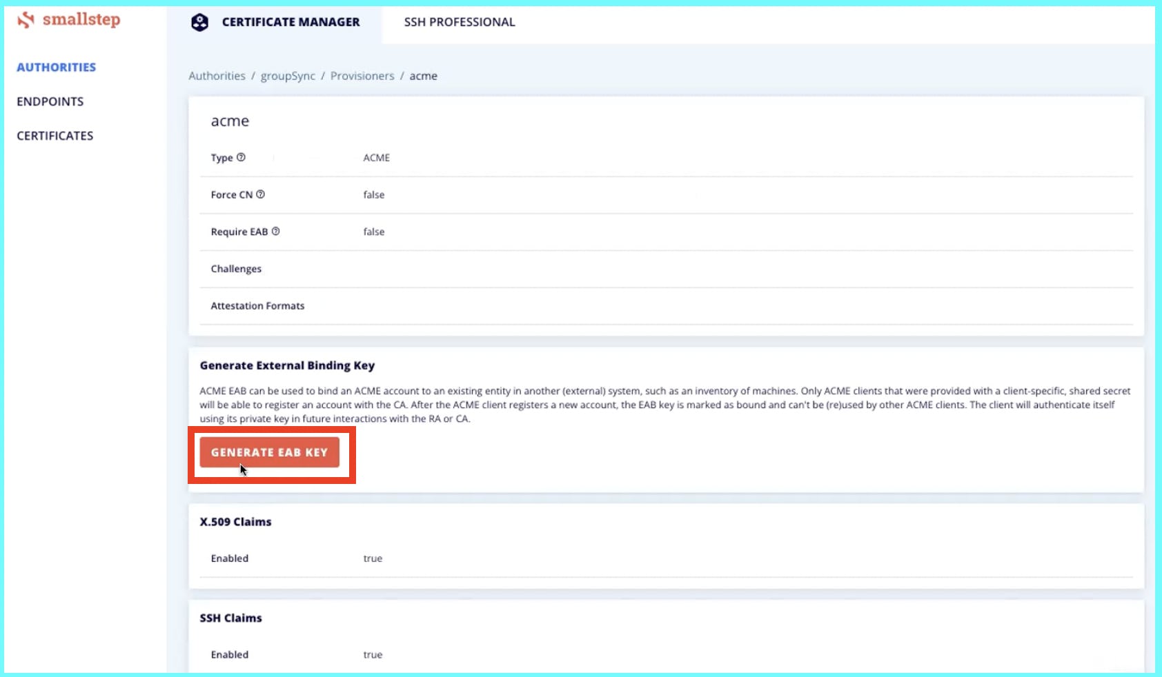The width and height of the screenshot is (1162, 677).
Task: Switch to the Certificate Manager tab
Action: pyautogui.click(x=290, y=22)
